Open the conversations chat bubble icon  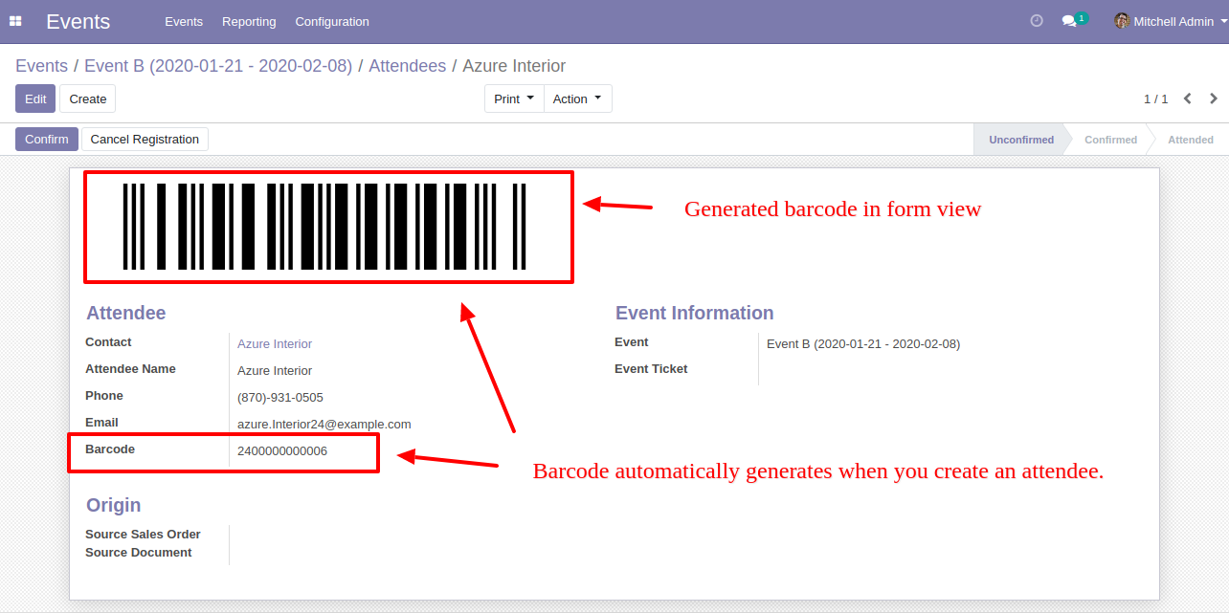(x=1069, y=21)
